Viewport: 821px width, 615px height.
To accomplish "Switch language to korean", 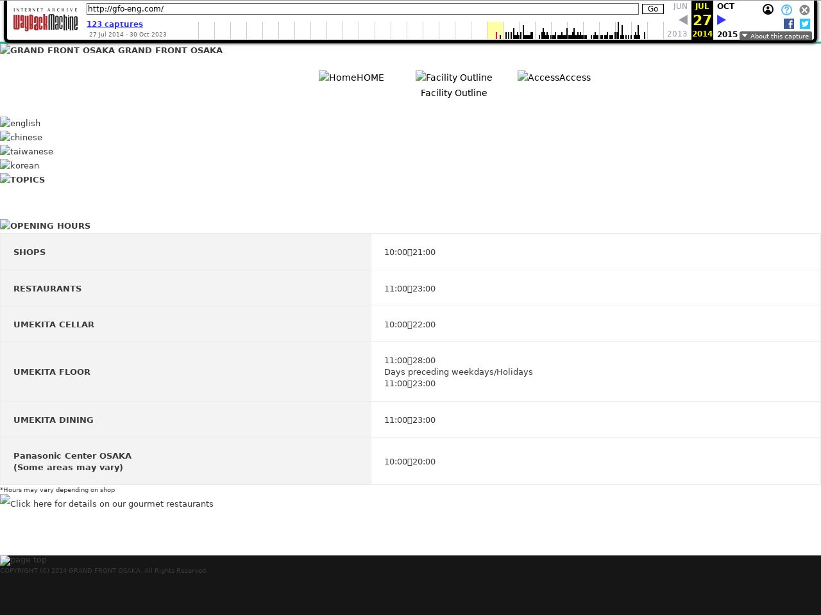I will point(20,165).
